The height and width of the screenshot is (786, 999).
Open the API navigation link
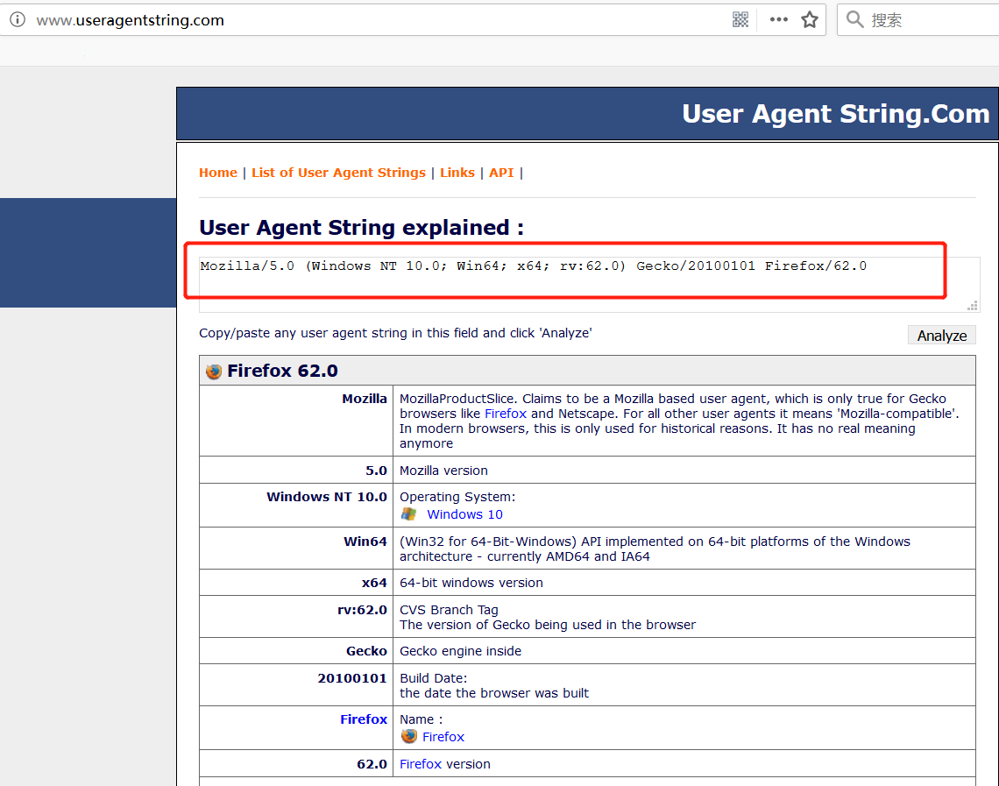[501, 173]
